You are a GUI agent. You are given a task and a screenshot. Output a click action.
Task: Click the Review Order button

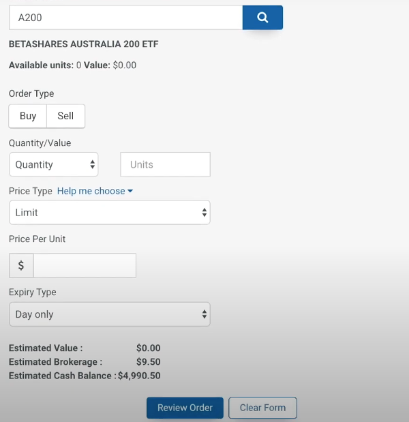click(185, 408)
